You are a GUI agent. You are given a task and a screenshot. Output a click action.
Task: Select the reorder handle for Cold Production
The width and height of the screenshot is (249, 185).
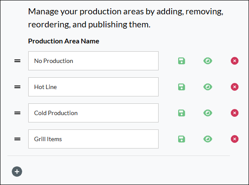tap(17, 113)
